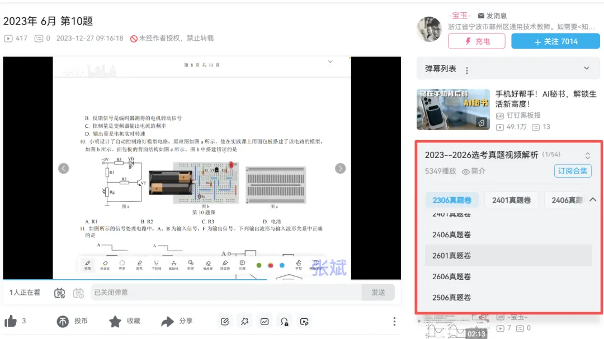Pick the blue pen color
Screen dimensions: 604x339
(282, 265)
